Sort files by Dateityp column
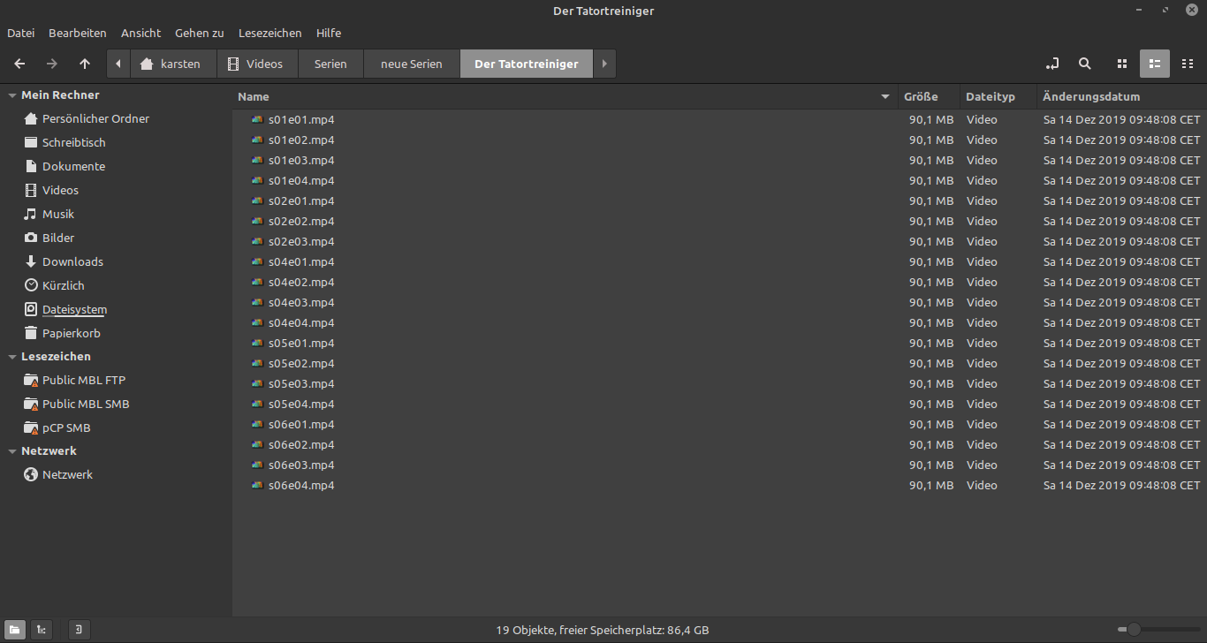This screenshot has width=1207, height=643. pyautogui.click(x=998, y=97)
